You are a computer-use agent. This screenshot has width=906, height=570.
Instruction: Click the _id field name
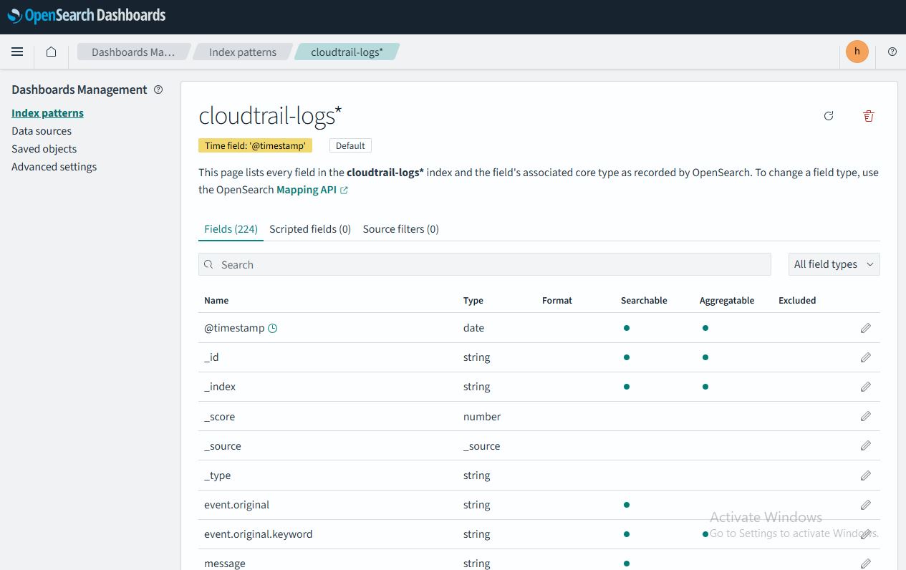211,357
